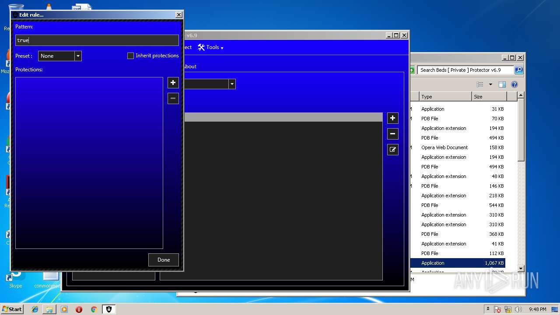Click the green refresh/go arrow in Explorer
Screen dimensions: 560x315
(x=412, y=70)
